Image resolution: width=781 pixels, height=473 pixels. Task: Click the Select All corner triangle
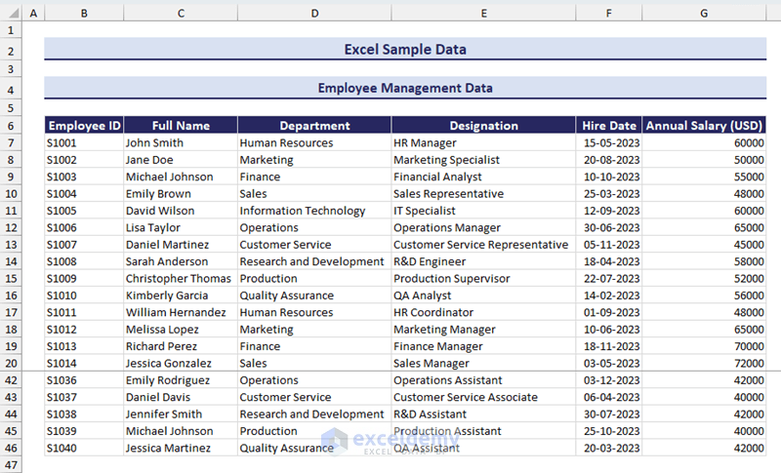[11, 14]
